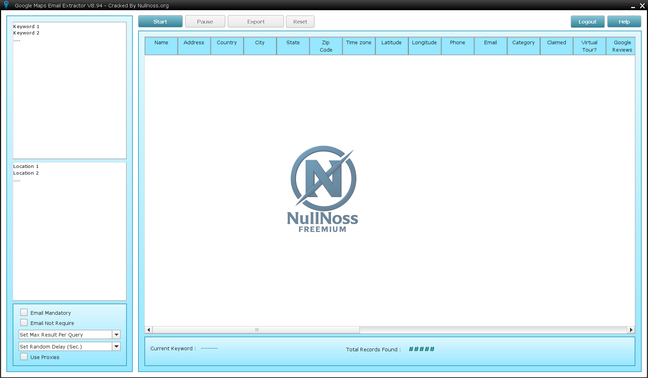648x378 pixels.
Task: Click the horizontal scrollbar thumb under the table
Action: [x=257, y=330]
